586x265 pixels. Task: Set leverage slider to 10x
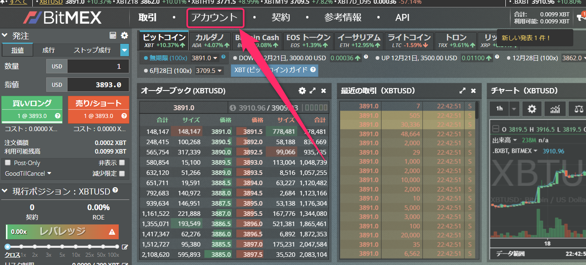pyautogui.click(x=76, y=247)
